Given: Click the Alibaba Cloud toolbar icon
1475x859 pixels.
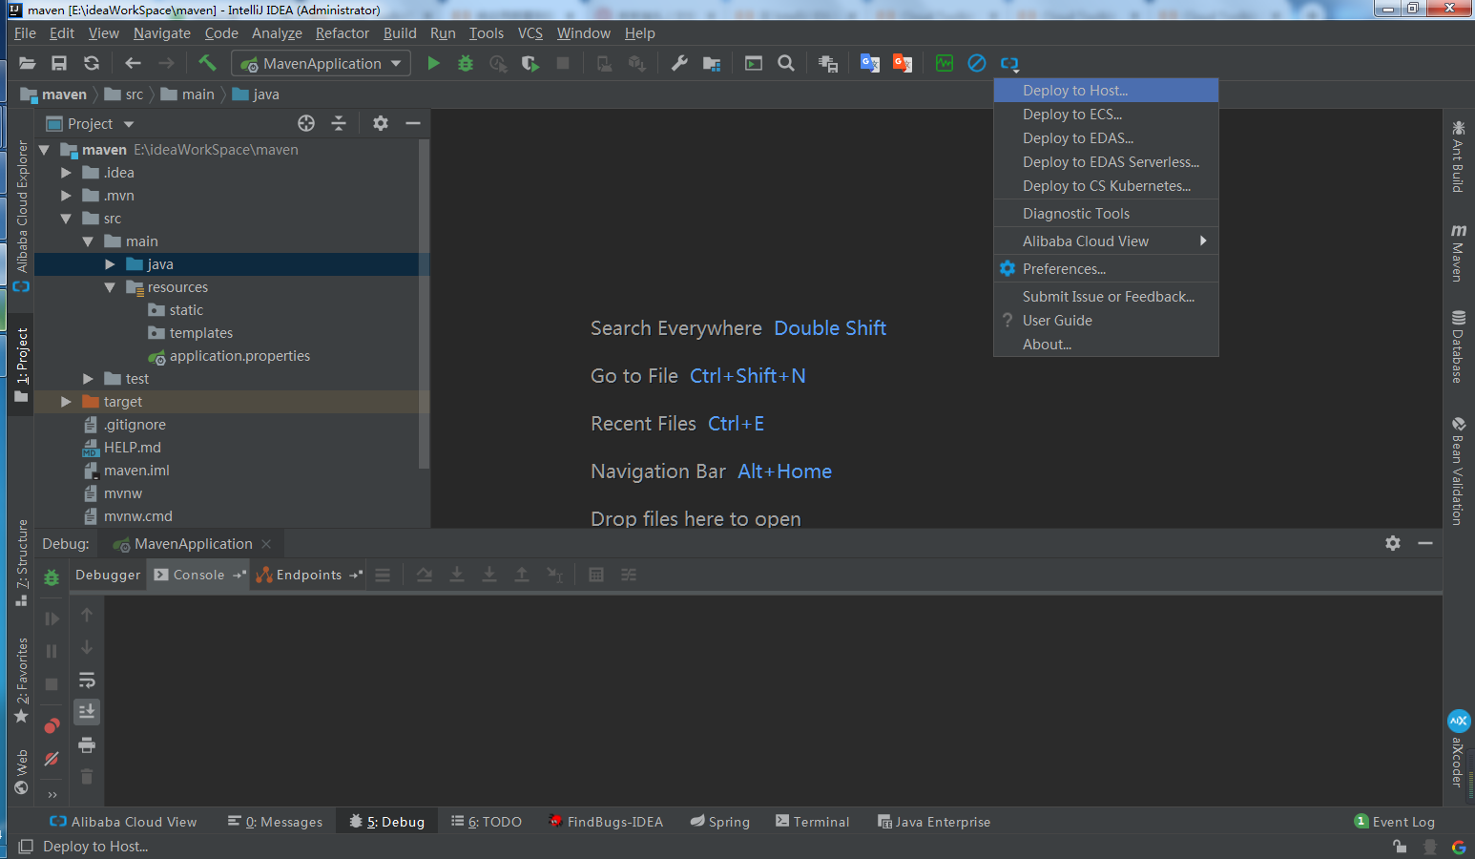Looking at the screenshot, I should coord(1009,63).
